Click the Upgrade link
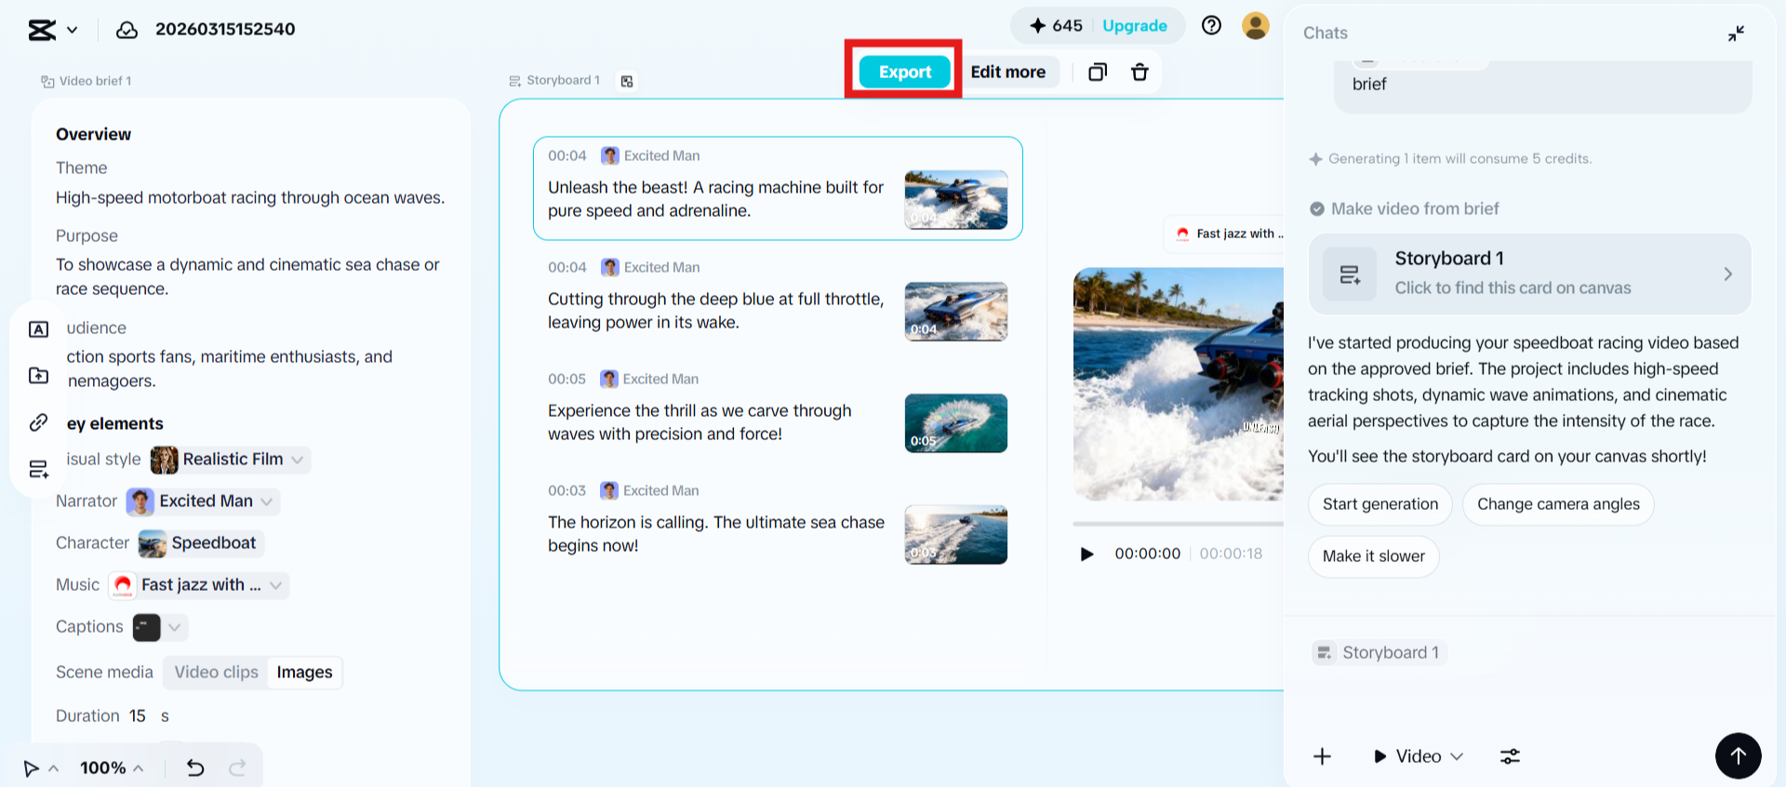Viewport: 1786px width, 788px height. pos(1135,26)
